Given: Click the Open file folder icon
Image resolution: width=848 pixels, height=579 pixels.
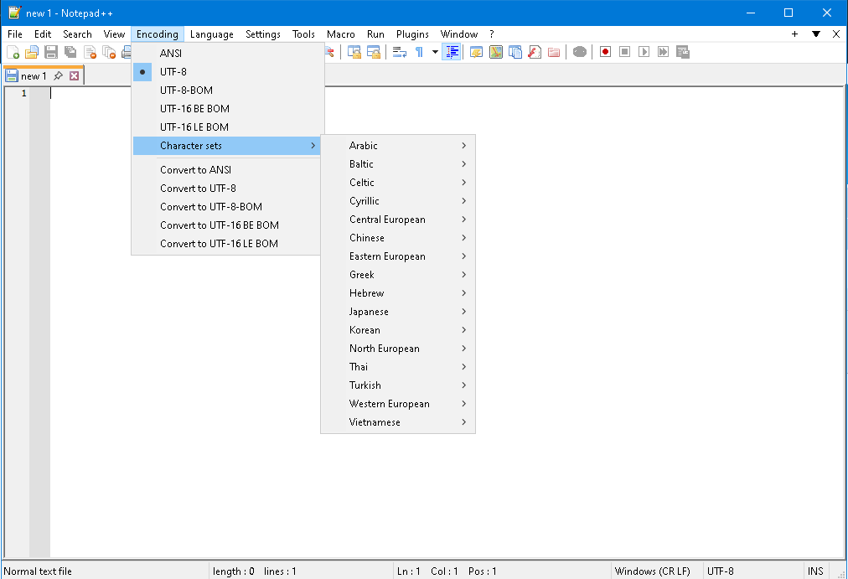Looking at the screenshot, I should pos(32,52).
